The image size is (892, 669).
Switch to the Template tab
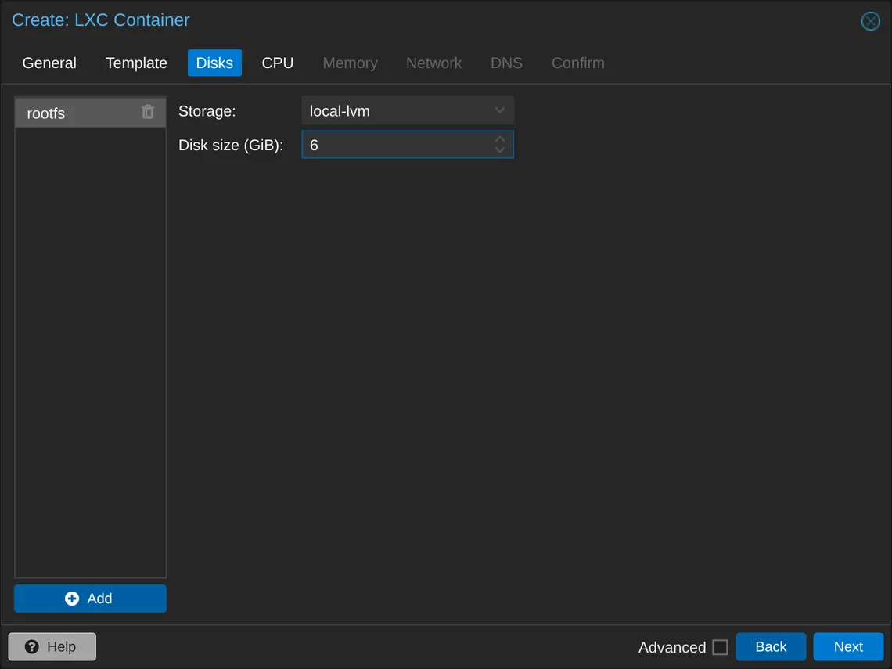click(x=136, y=63)
